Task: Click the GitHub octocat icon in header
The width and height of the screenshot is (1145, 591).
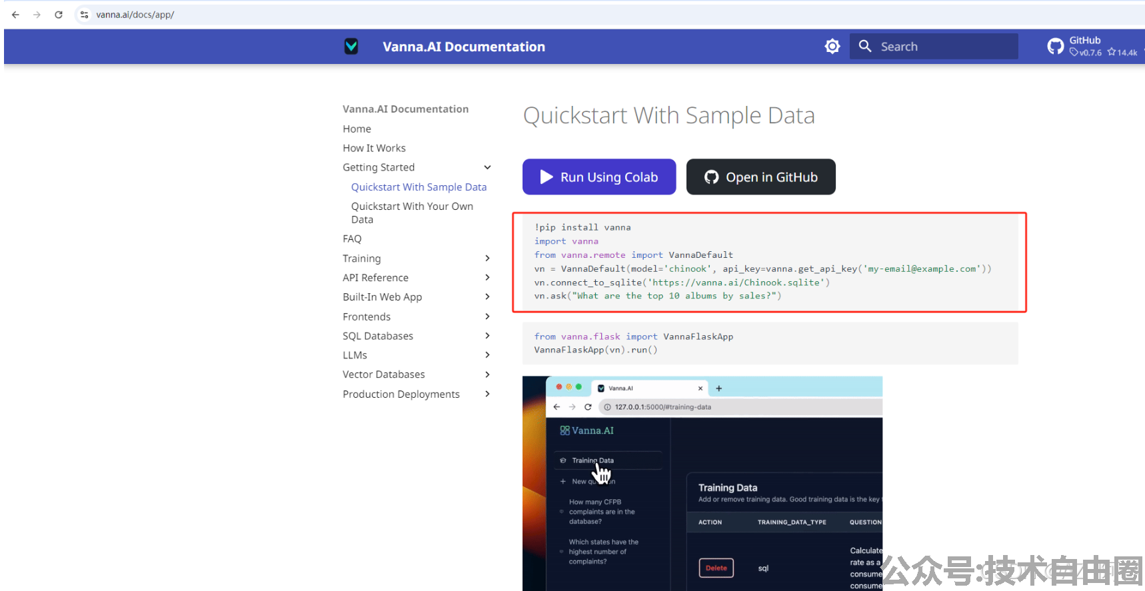Action: [x=1056, y=46]
